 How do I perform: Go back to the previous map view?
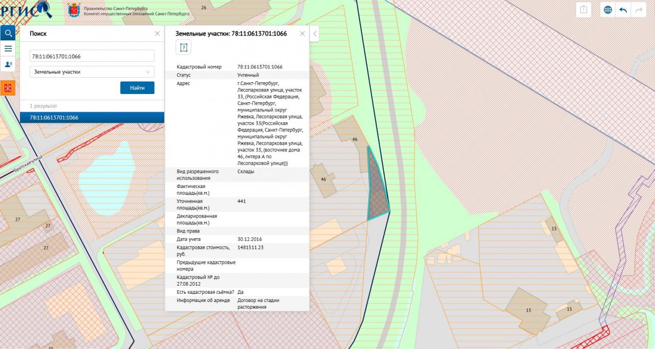pyautogui.click(x=623, y=10)
